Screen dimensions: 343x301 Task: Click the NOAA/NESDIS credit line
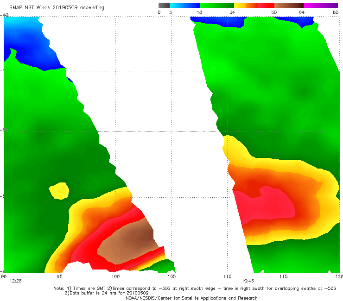[191, 298]
